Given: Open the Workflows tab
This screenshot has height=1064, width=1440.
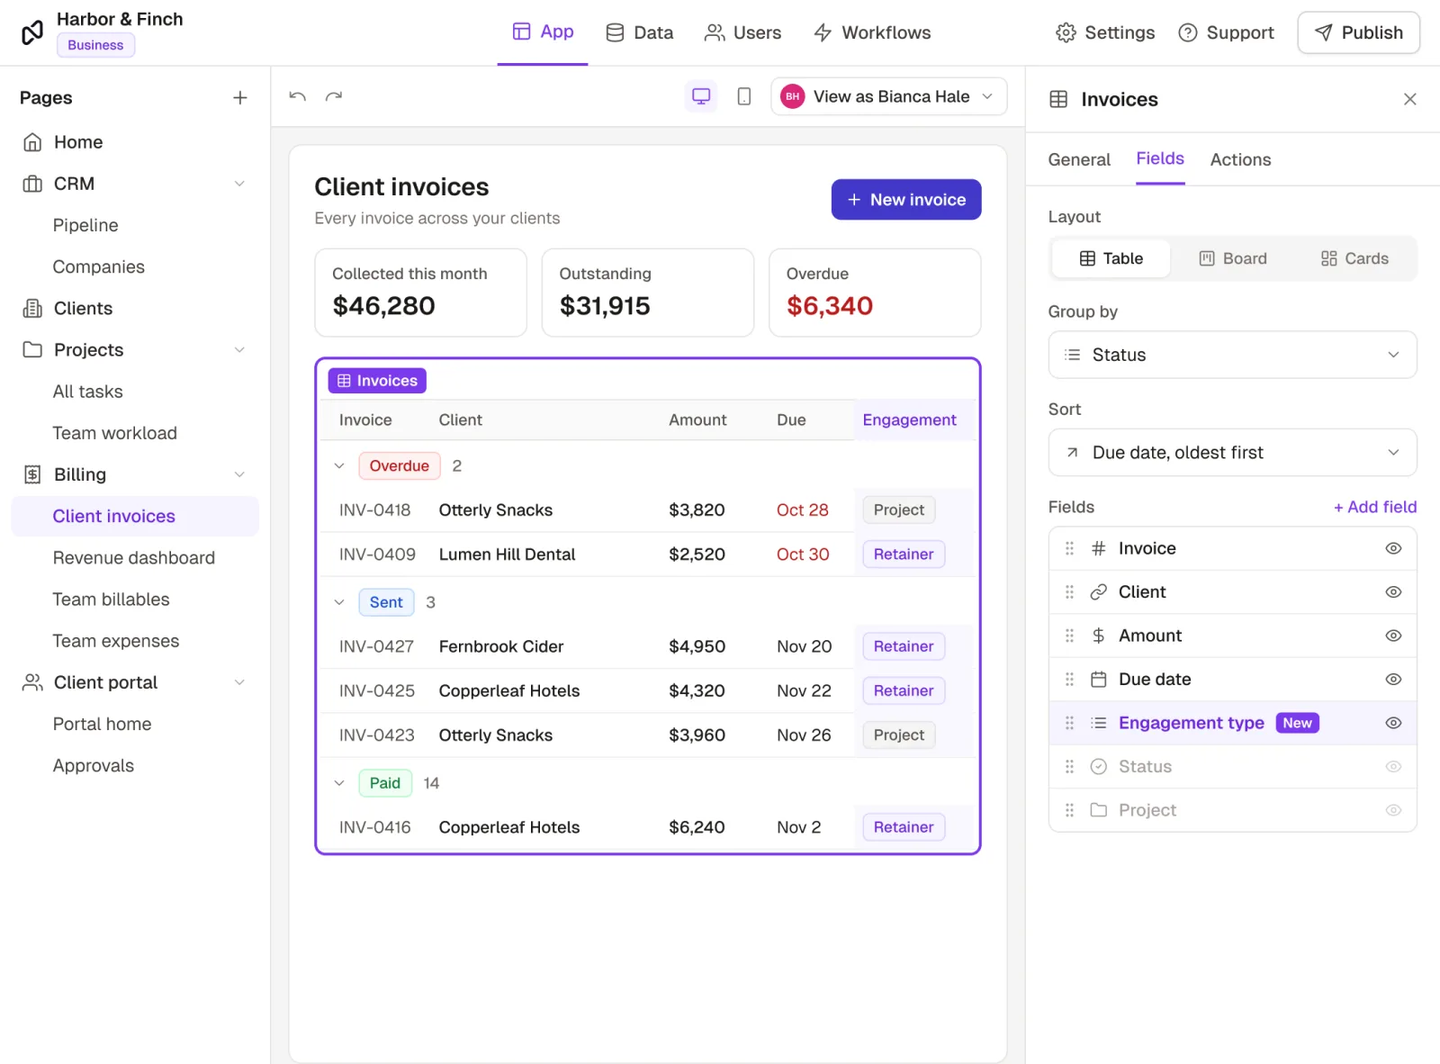Looking at the screenshot, I should coord(872,33).
